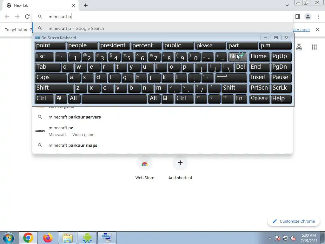Screen dimensions: 325x244
Task: Click the PrtScn key
Action: (260, 88)
